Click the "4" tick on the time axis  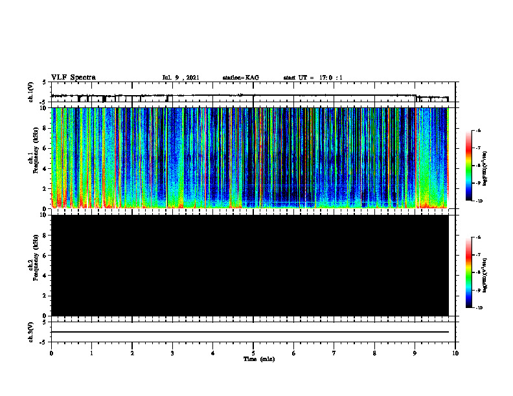click(x=213, y=353)
